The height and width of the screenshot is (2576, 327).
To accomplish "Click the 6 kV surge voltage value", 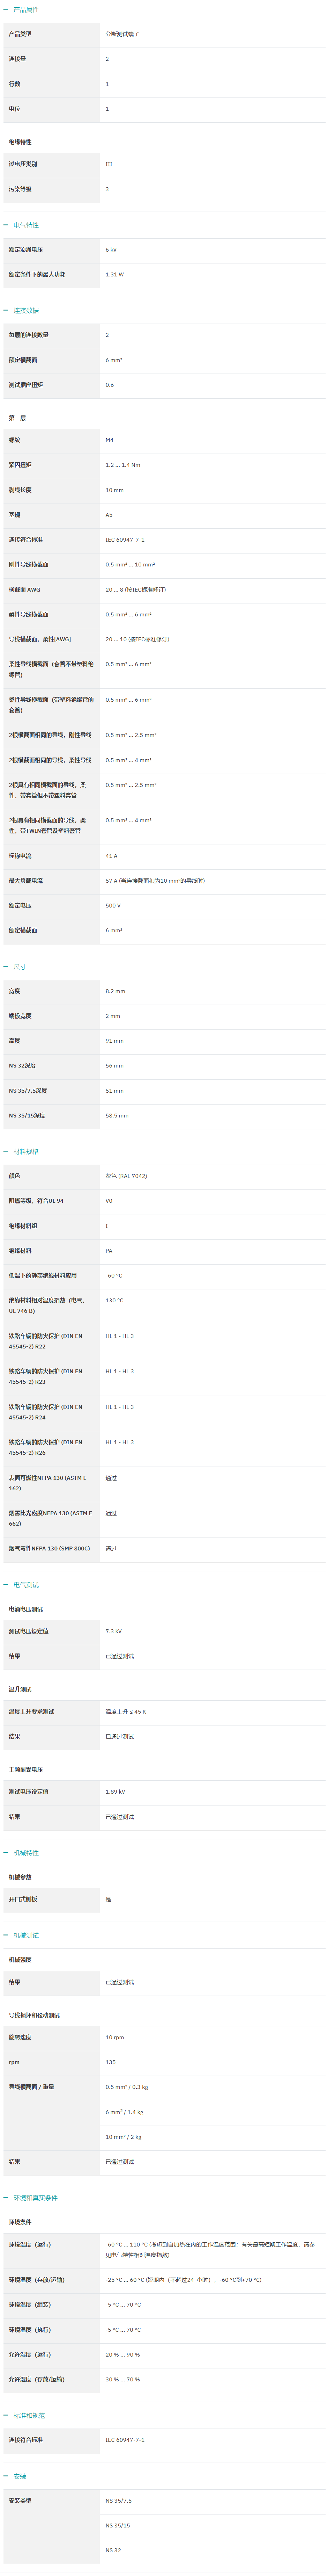I will (x=111, y=249).
